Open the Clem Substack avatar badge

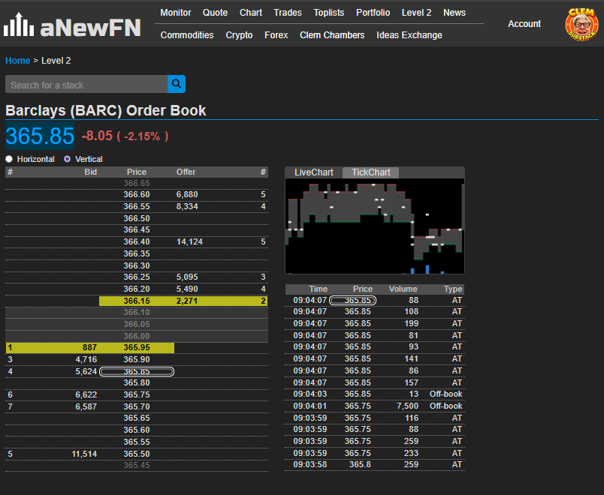[x=581, y=24]
